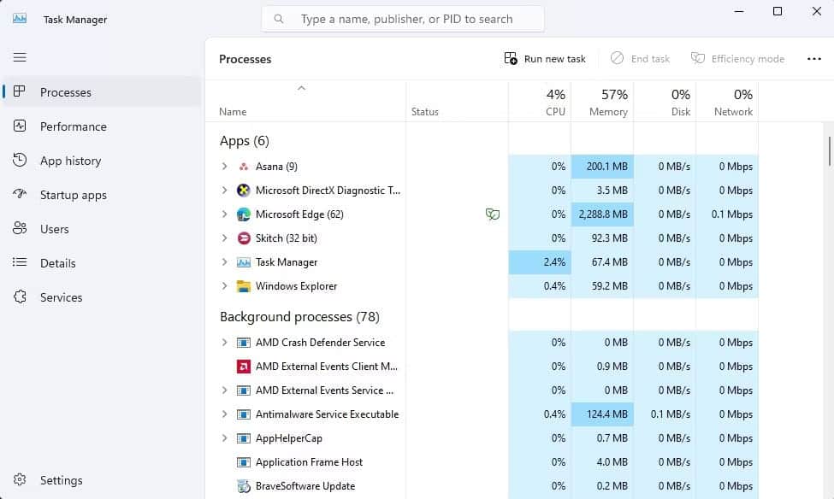Open the Users section

54,229
